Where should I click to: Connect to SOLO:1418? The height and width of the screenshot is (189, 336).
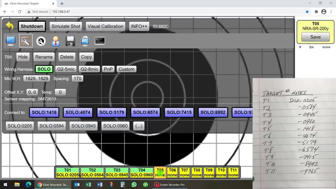(44, 112)
